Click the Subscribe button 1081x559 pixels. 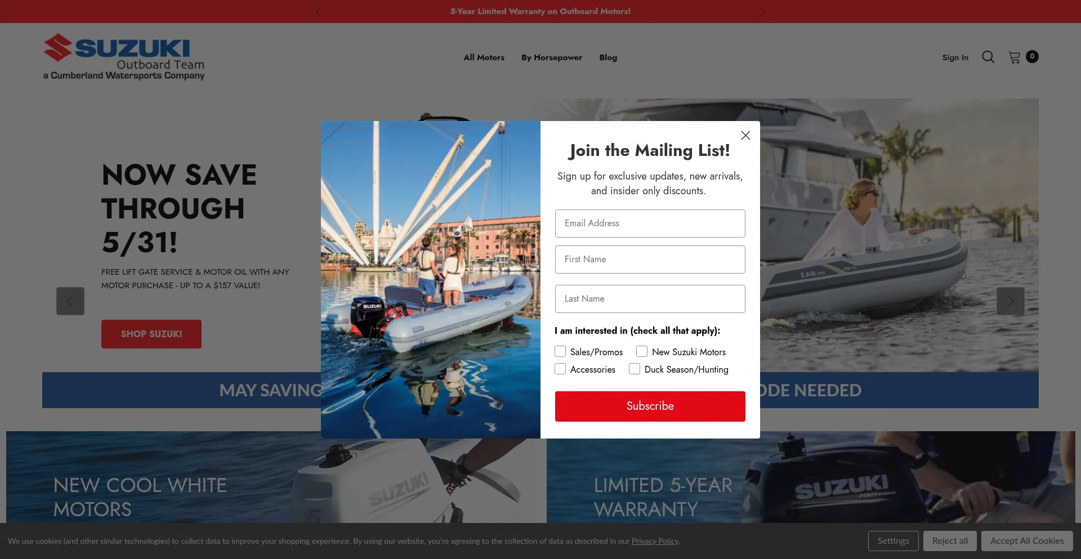(x=650, y=406)
